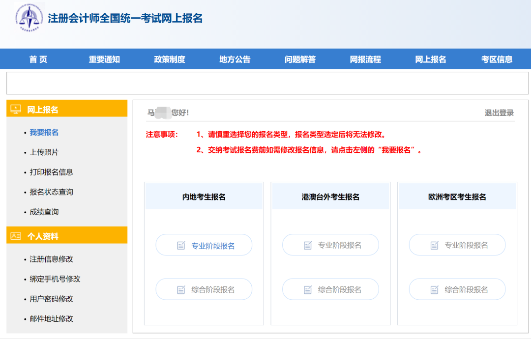This screenshot has height=339, width=531.
Task: Open the 首页 navigation tab
Action: pyautogui.click(x=38, y=59)
